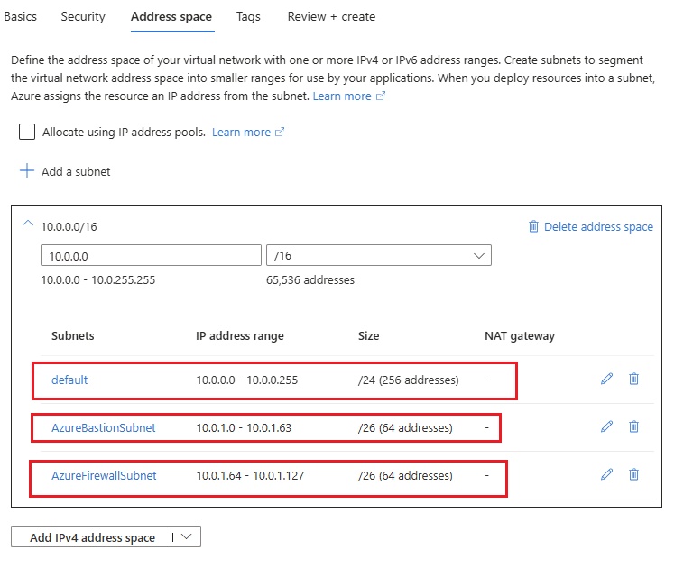Click Learn more link beside IP address pools
Viewport: 693px width, 568px height.
coord(242,132)
